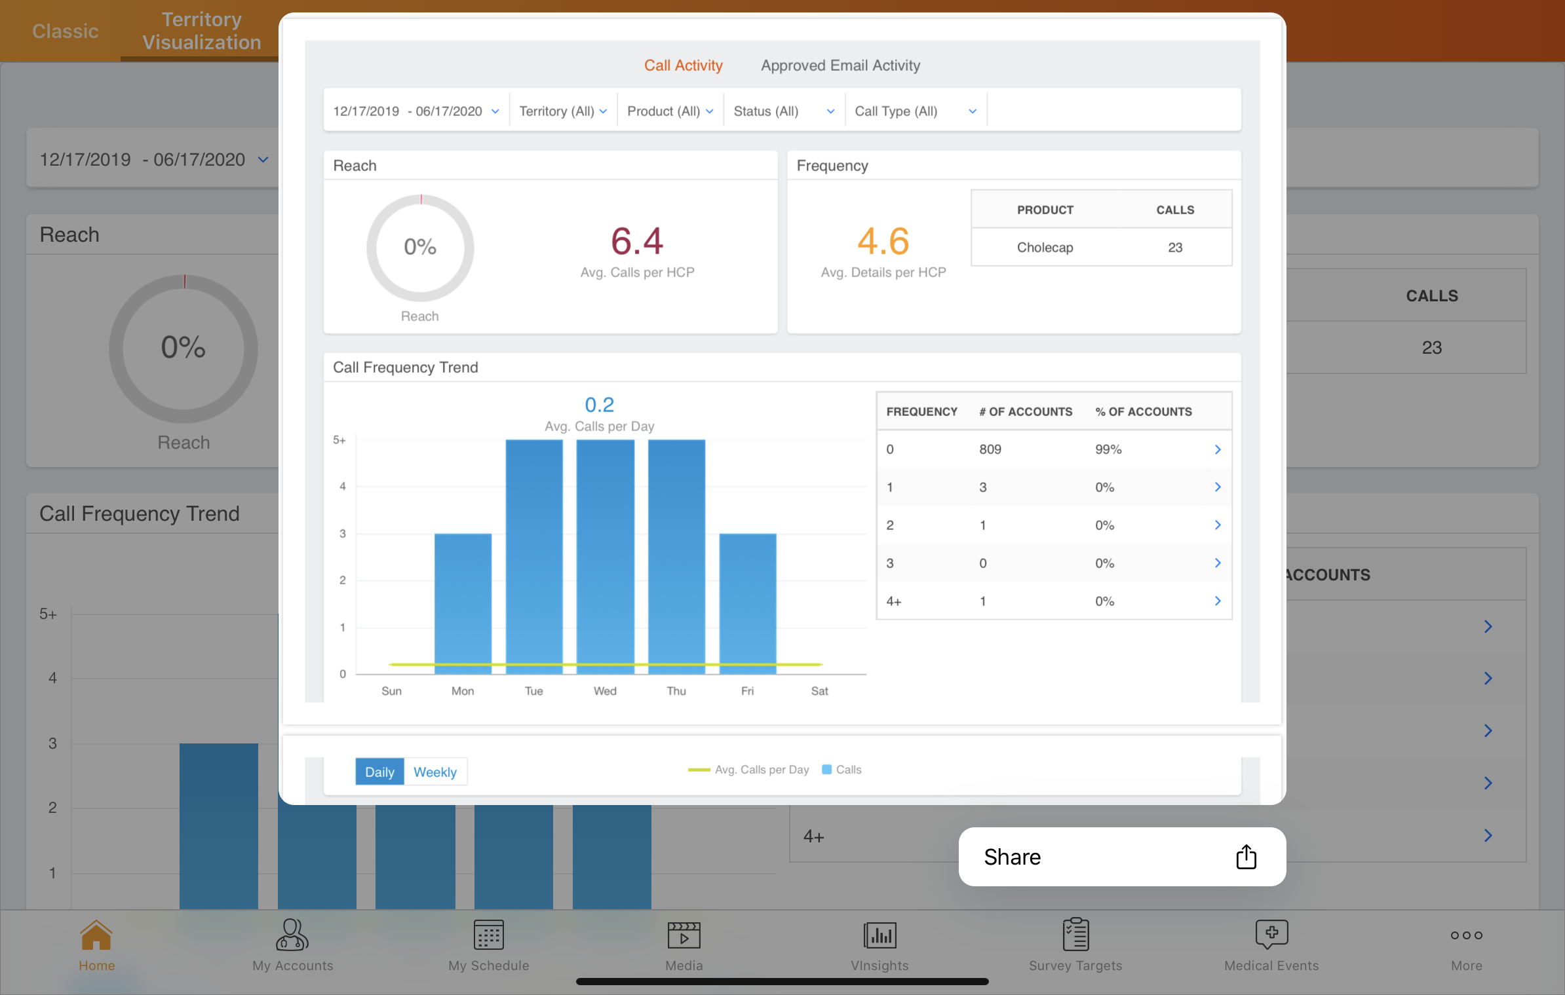
Task: Expand the Territory (All) dropdown
Action: pyautogui.click(x=562, y=111)
